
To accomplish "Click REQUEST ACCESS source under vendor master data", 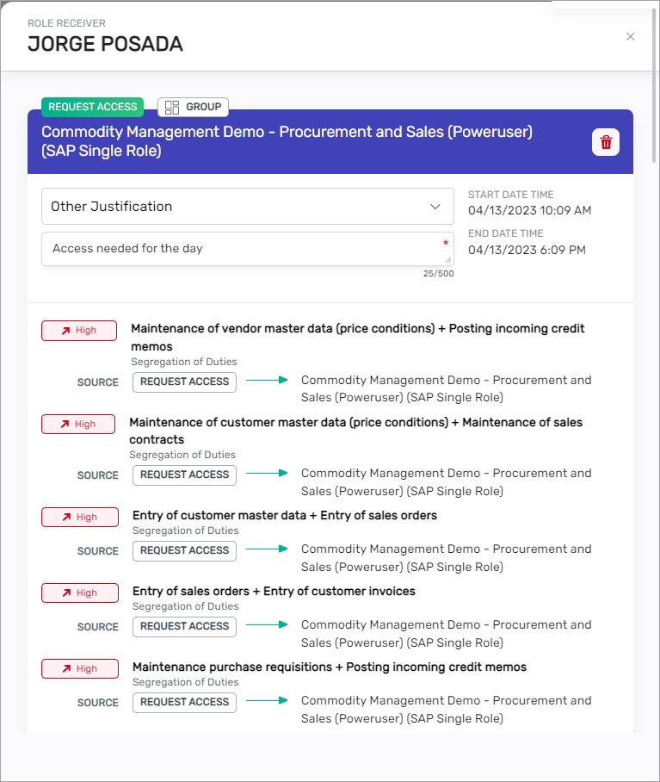I will (x=184, y=382).
